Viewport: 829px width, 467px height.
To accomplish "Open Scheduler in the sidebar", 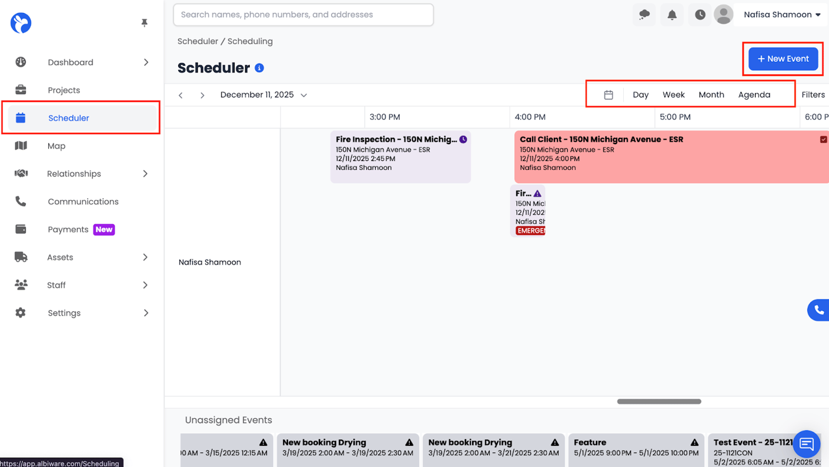I will [x=82, y=118].
